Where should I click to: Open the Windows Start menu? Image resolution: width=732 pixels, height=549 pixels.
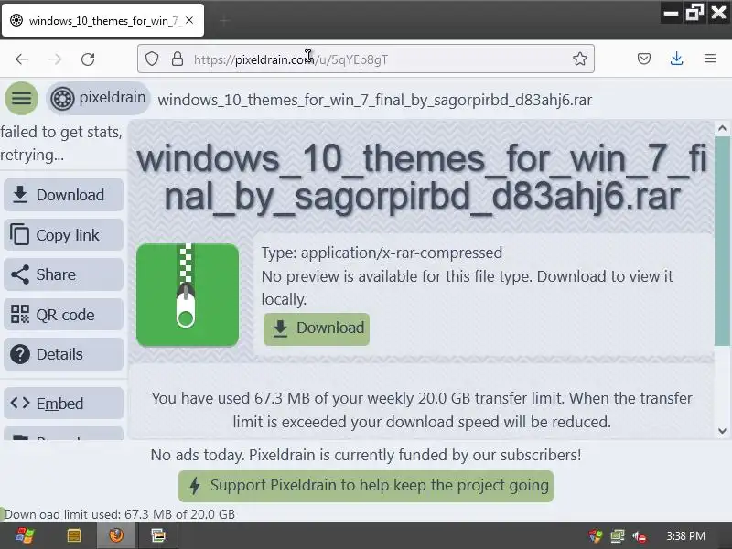25,535
